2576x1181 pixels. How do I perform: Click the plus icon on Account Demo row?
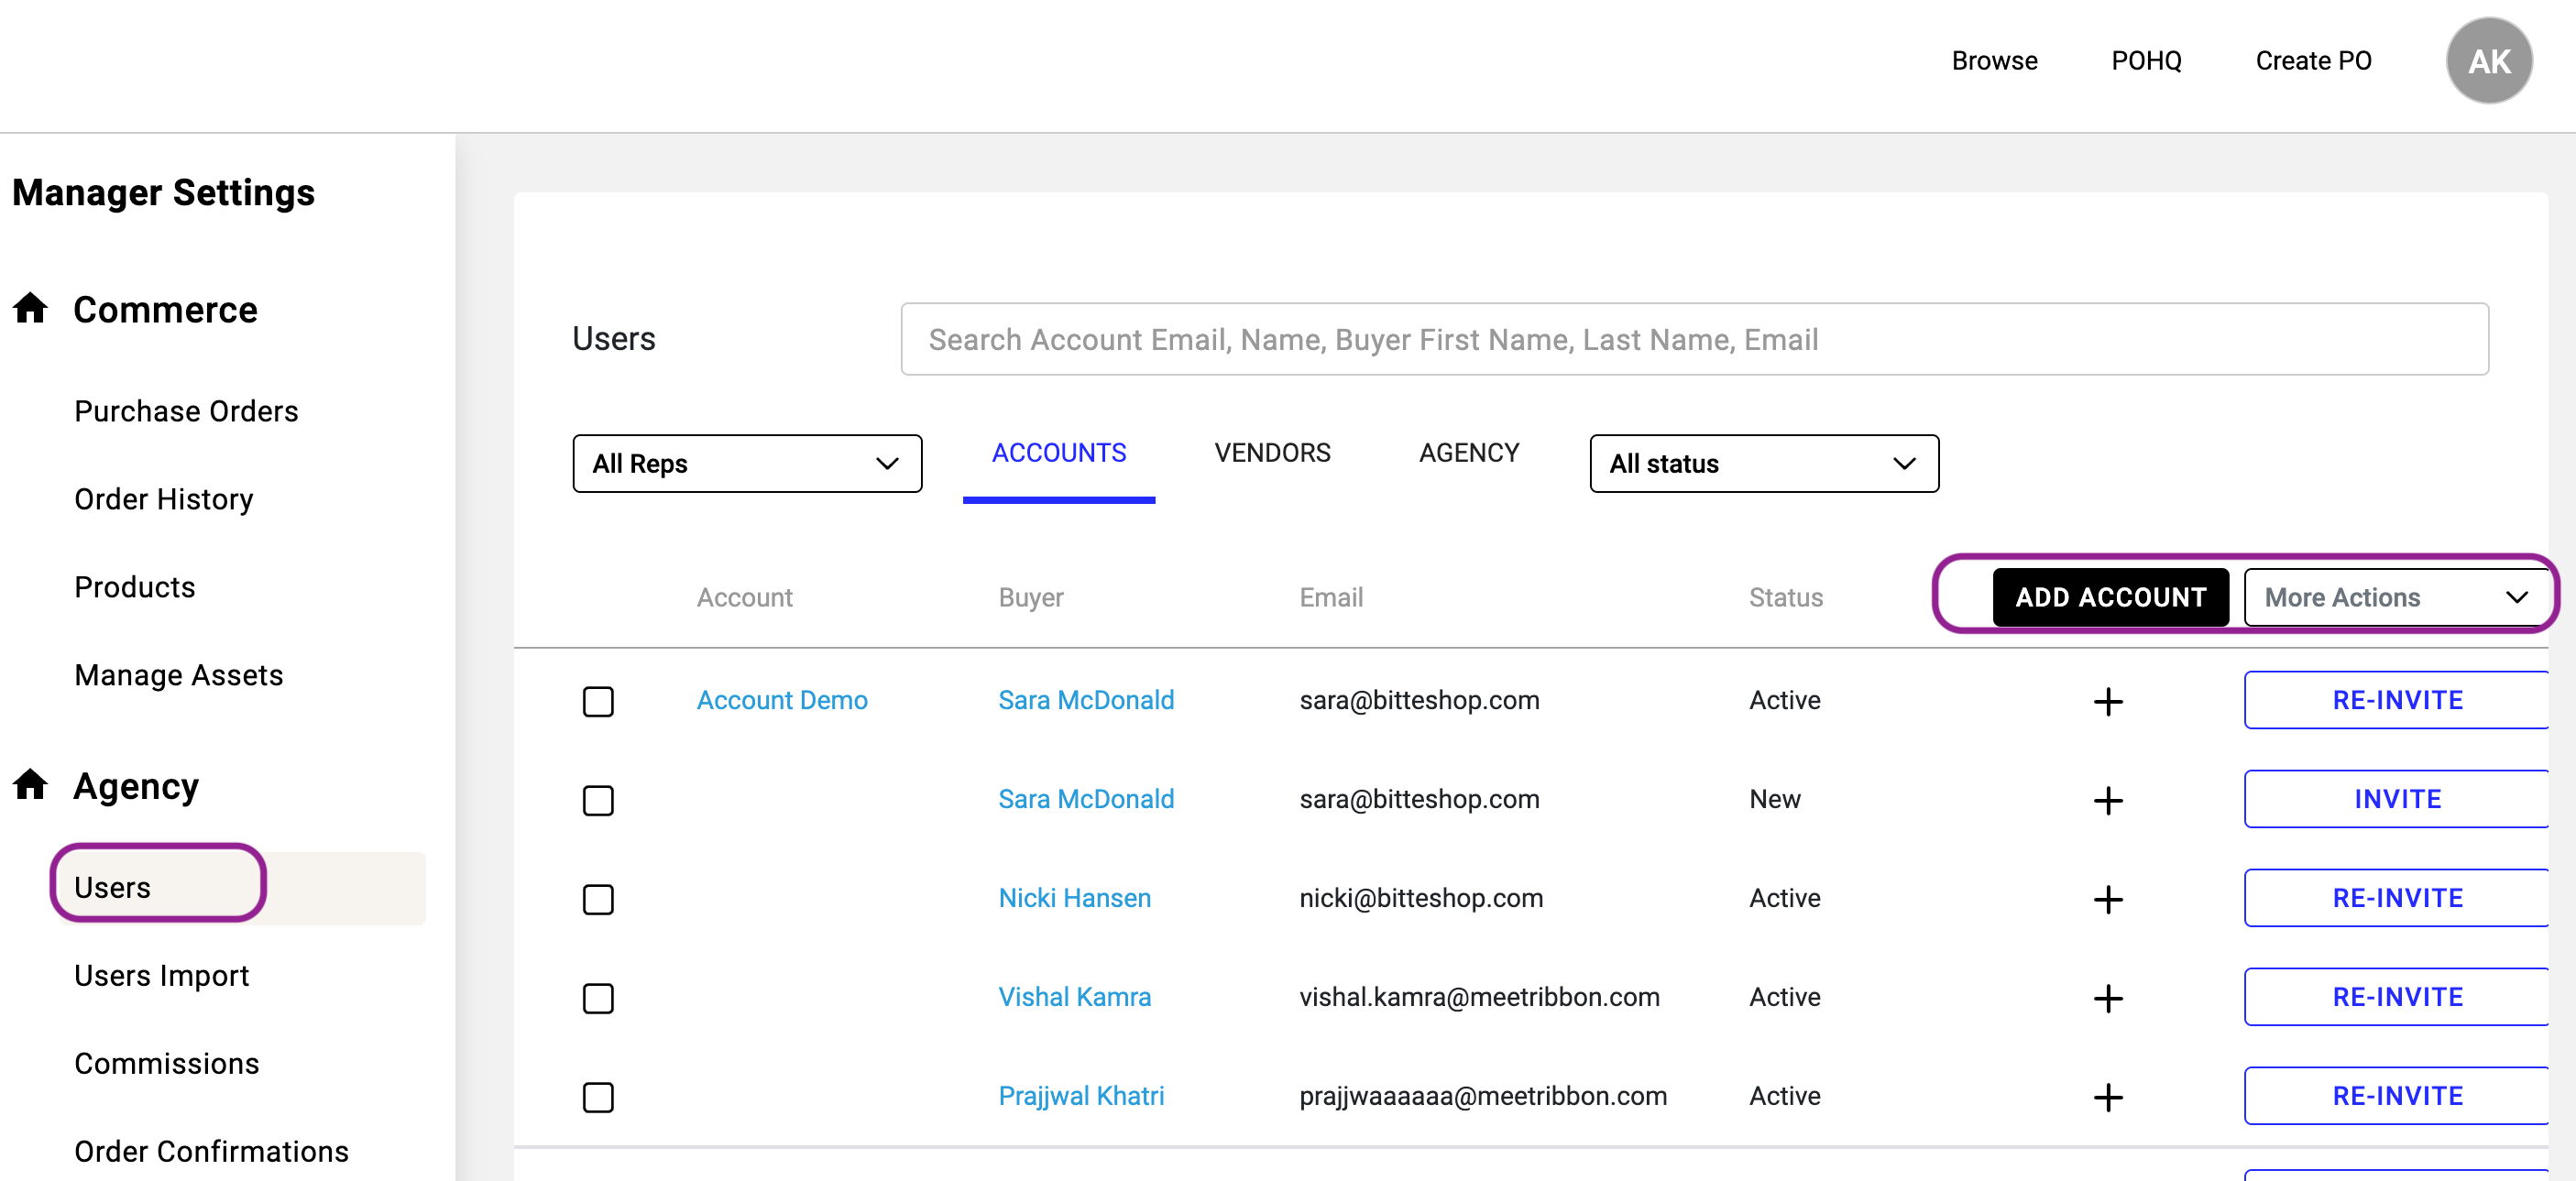(2108, 701)
